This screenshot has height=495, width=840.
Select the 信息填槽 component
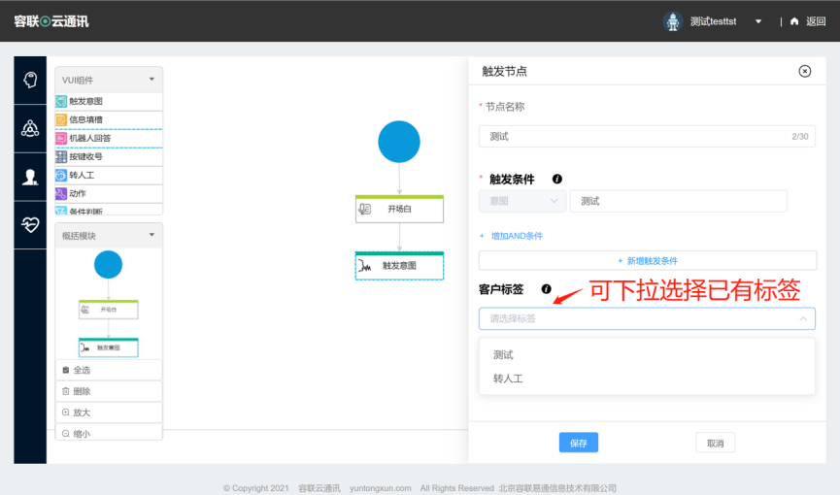pos(109,119)
